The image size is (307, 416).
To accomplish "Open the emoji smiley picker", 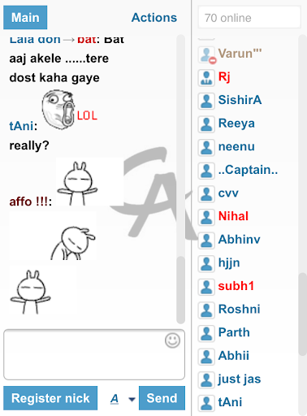I will (172, 340).
